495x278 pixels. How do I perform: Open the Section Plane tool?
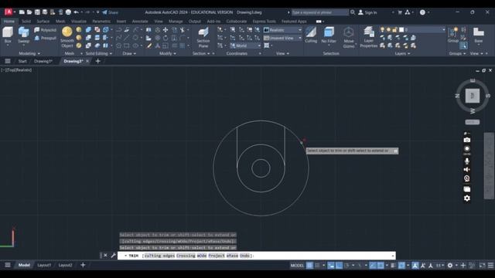pyautogui.click(x=203, y=37)
